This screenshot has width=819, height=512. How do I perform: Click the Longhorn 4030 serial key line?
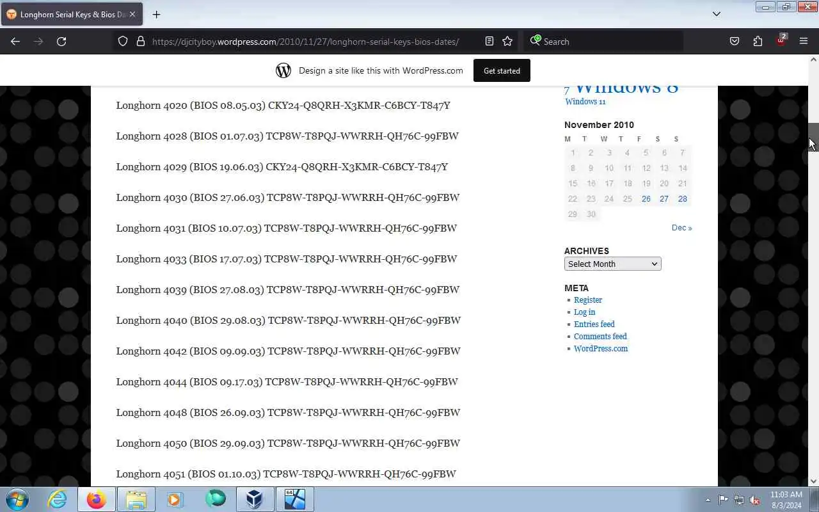point(287,197)
